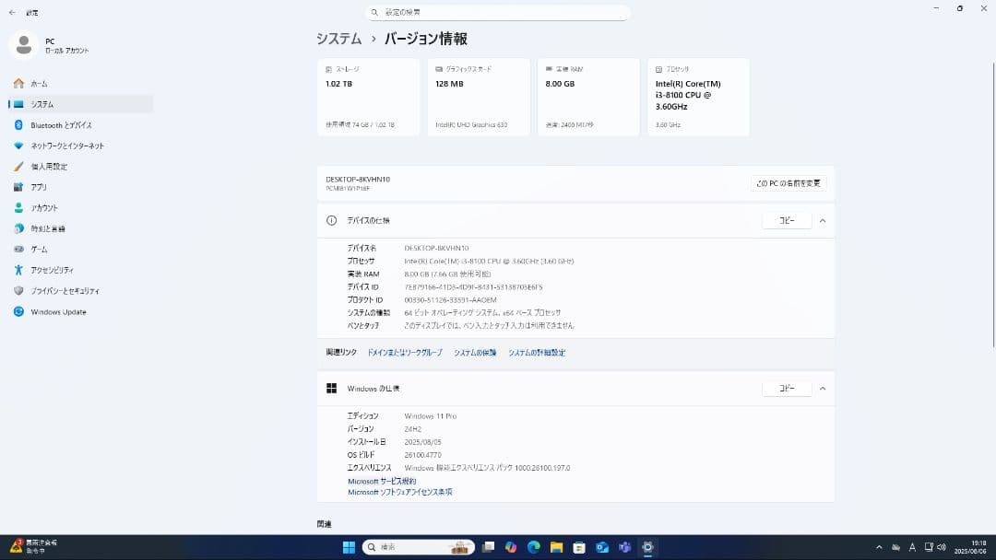The height and width of the screenshot is (560, 996).
Task: Click the volume icon in the system tray
Action: 942,547
